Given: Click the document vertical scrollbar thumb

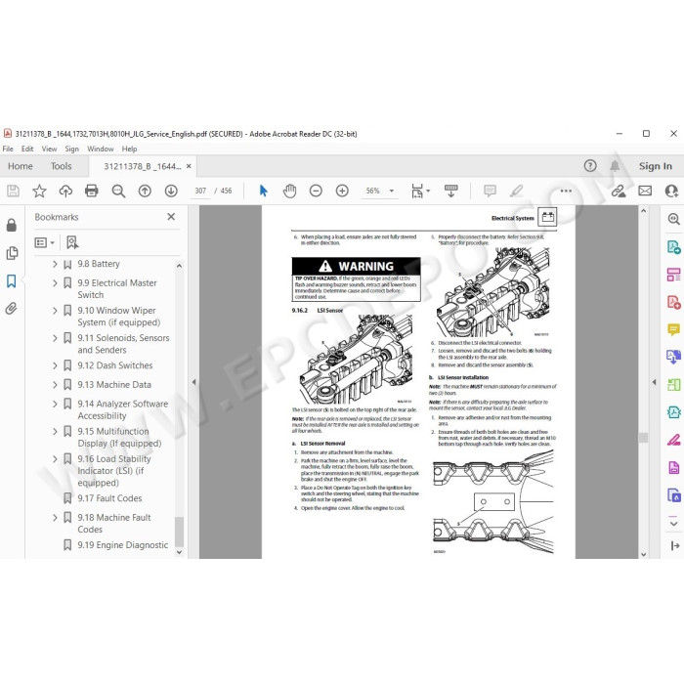Looking at the screenshot, I should tap(643, 438).
